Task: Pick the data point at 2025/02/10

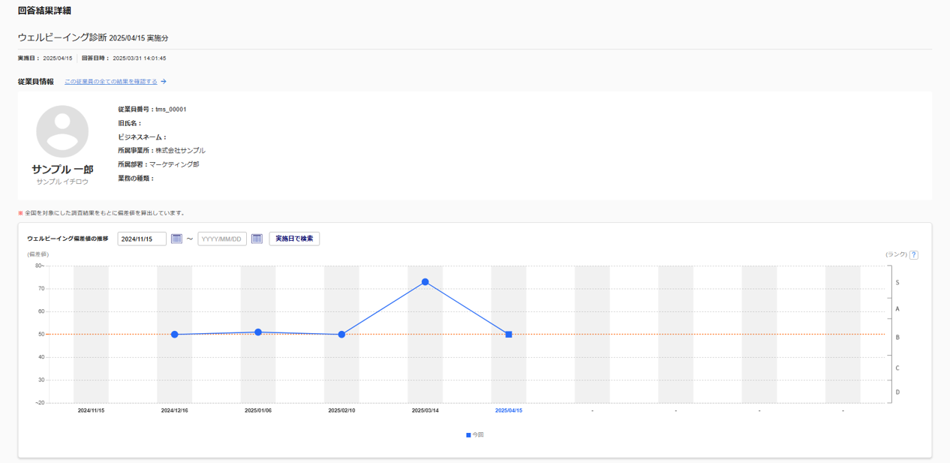Action: click(x=341, y=335)
